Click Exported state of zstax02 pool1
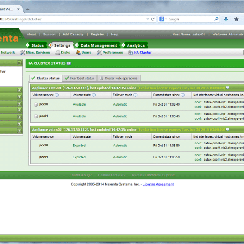 [79, 157]
